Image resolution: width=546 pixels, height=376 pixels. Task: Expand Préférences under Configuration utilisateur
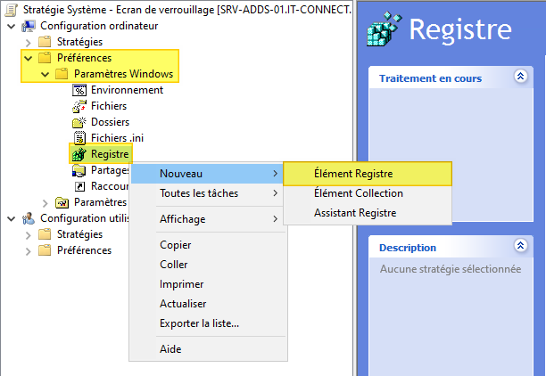[29, 251]
